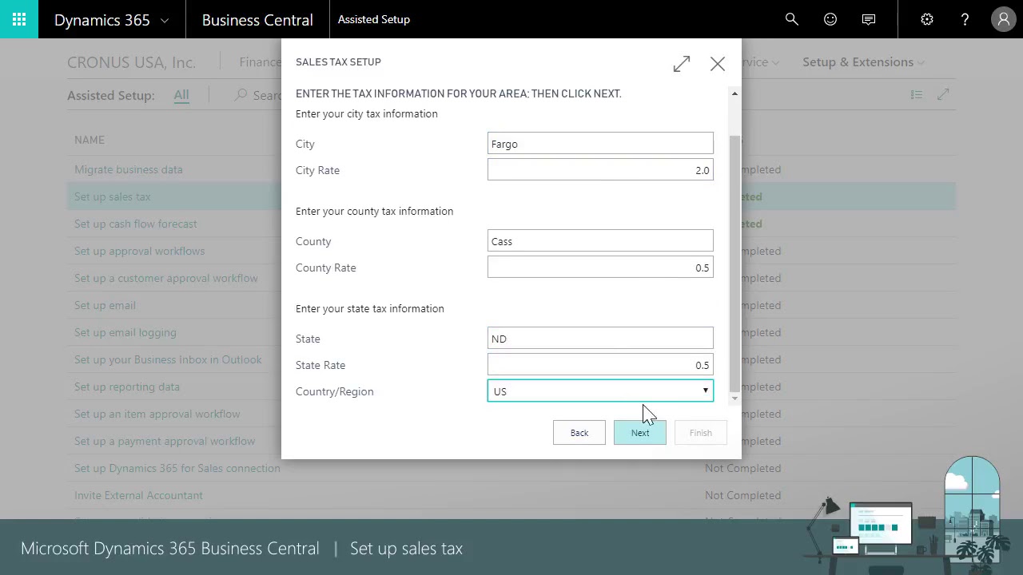This screenshot has height=575, width=1023.
Task: Click the County Rate field
Action: (600, 268)
